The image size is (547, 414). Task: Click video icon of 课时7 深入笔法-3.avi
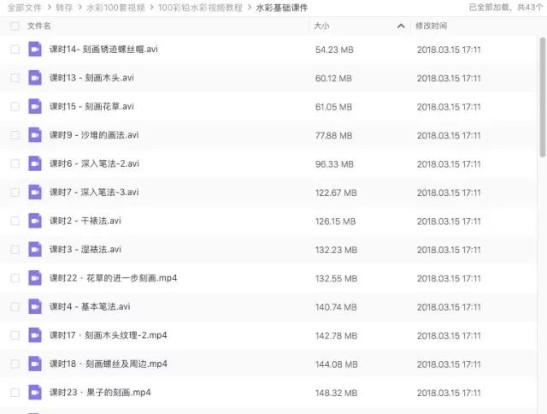[35, 192]
